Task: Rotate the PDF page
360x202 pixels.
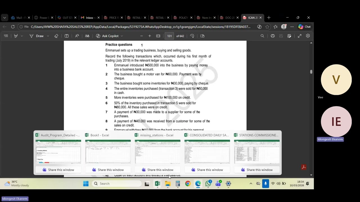Action: [192, 36]
